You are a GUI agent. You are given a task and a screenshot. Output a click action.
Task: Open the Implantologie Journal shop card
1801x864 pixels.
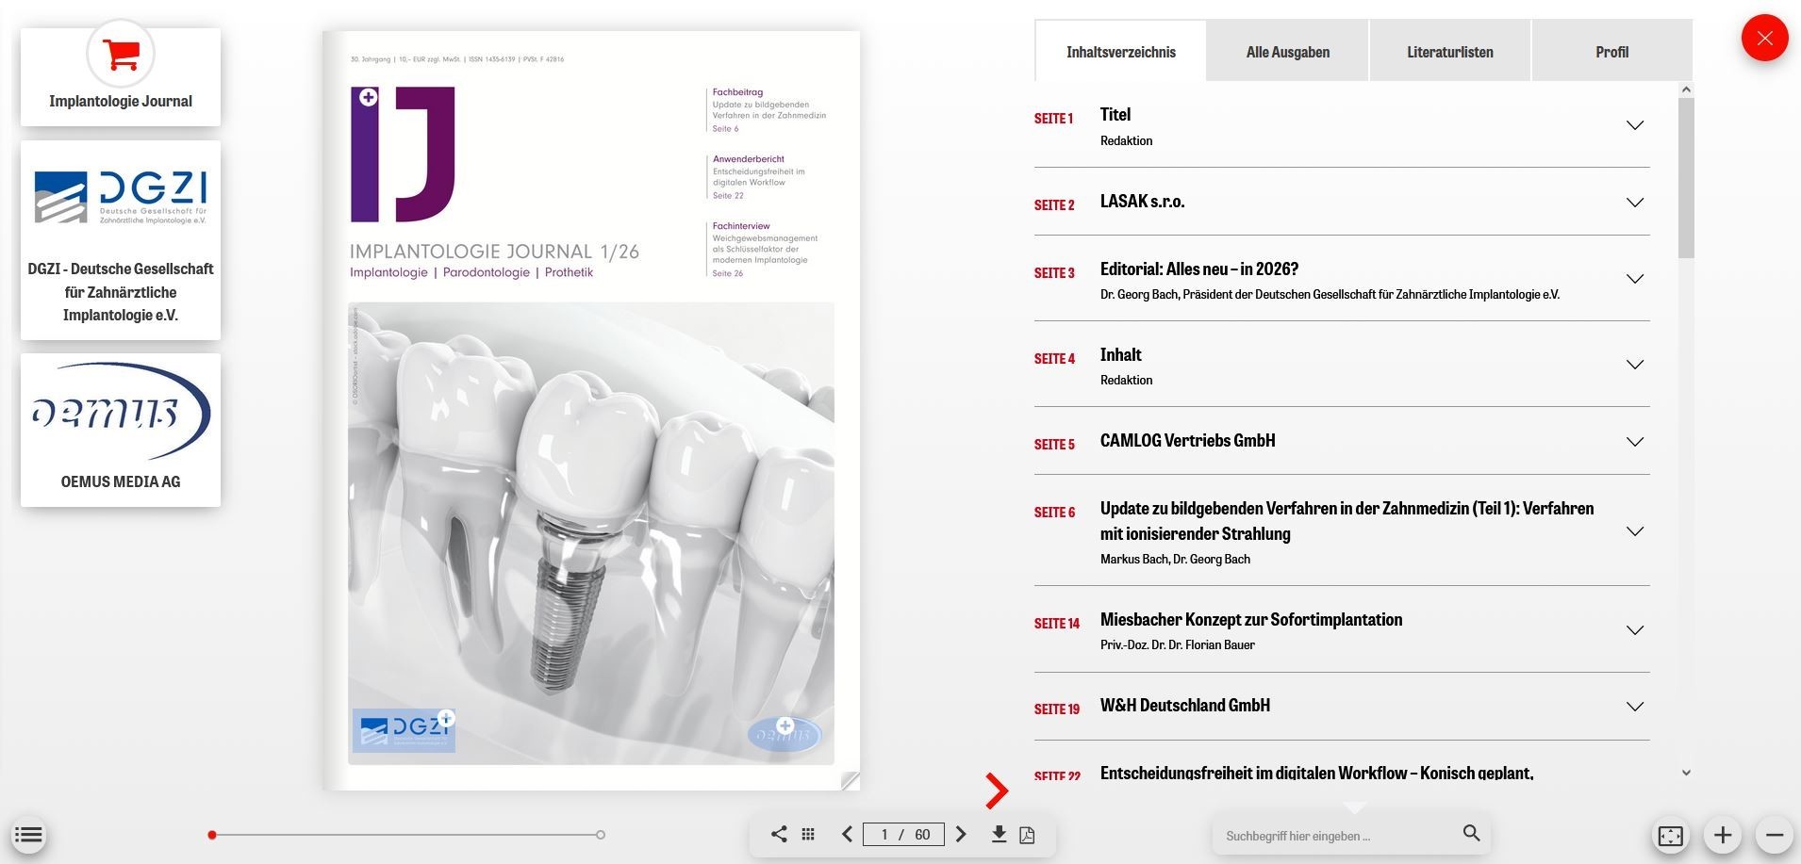tap(121, 77)
